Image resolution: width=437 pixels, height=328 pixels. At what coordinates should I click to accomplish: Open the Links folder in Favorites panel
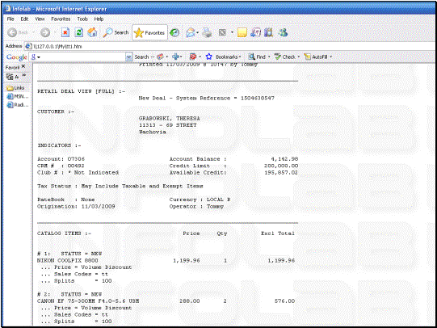(15, 88)
